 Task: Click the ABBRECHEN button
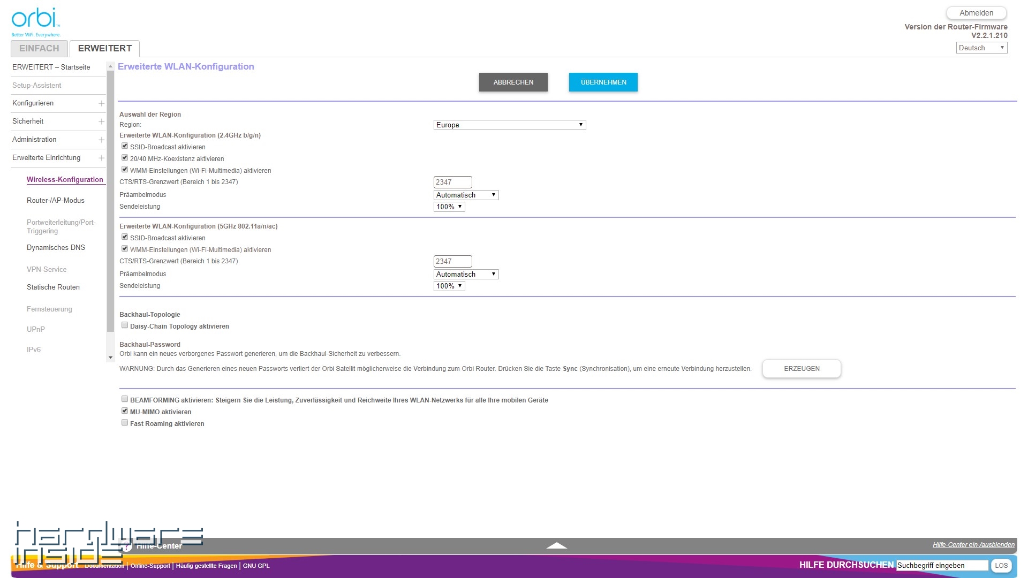point(513,82)
